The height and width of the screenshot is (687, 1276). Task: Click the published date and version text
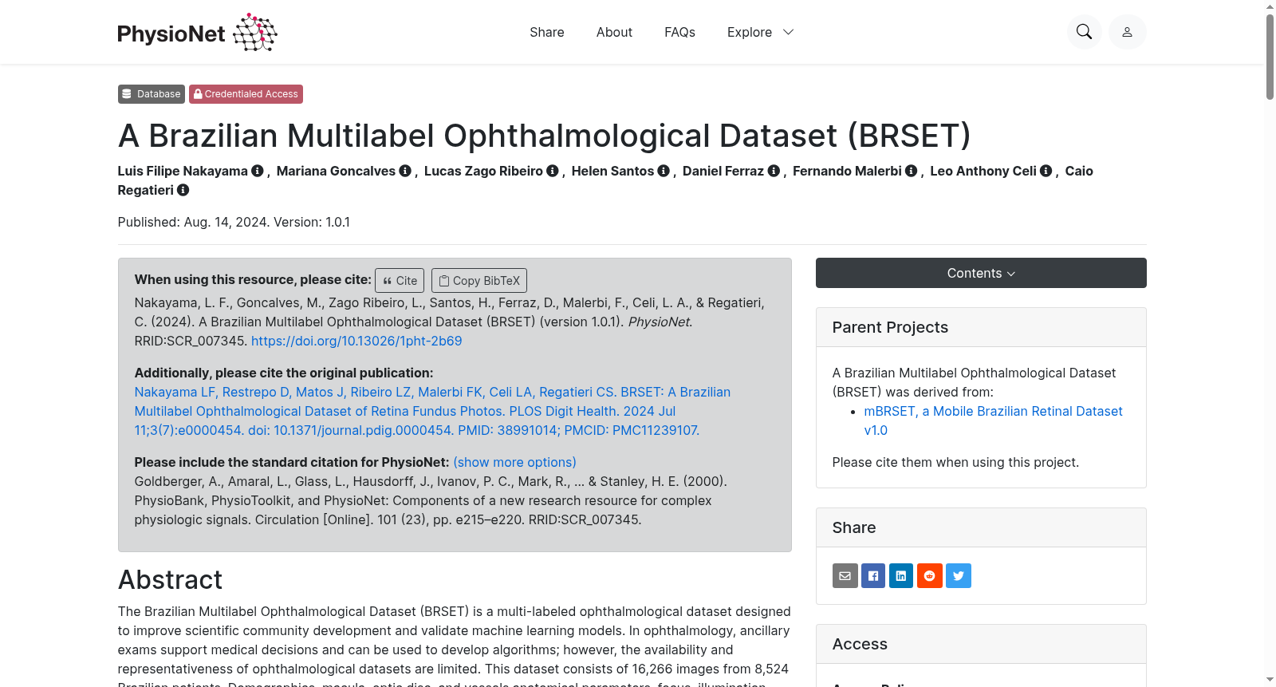[x=234, y=222]
